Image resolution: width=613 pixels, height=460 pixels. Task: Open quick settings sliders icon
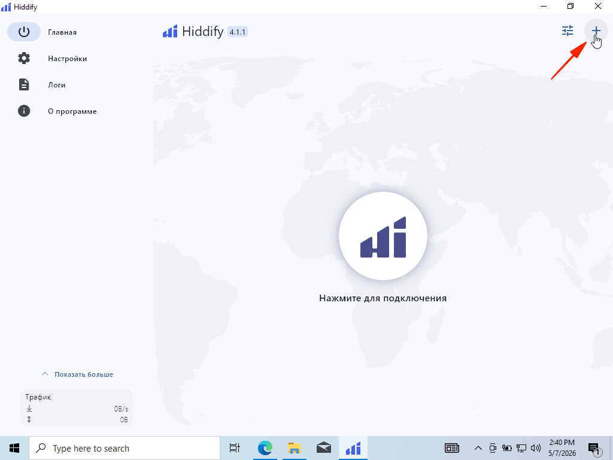[x=568, y=31]
